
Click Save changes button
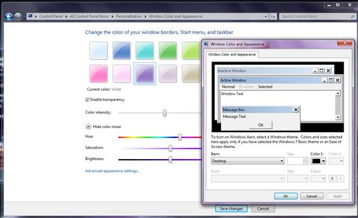(x=231, y=209)
